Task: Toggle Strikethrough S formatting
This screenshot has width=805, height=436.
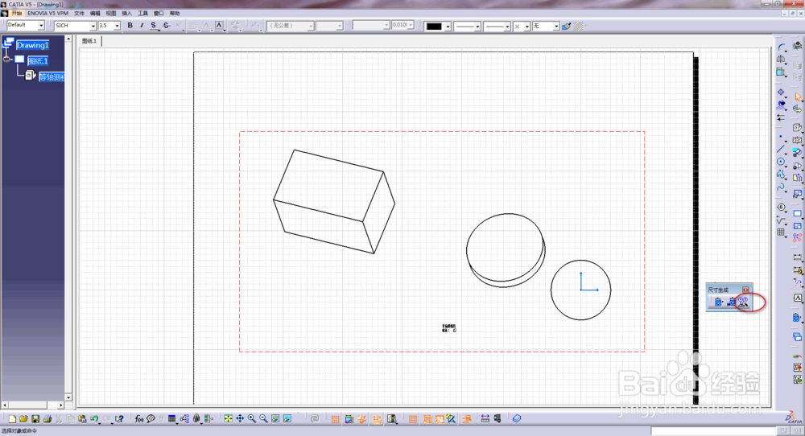Action: pyautogui.click(x=166, y=25)
